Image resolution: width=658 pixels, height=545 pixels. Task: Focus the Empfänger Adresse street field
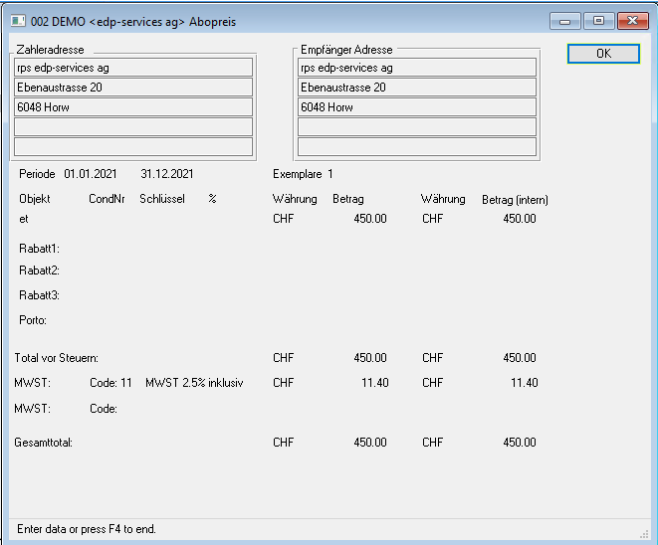click(x=416, y=88)
